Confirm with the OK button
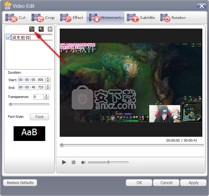Screen dimensions: 209x196 pos(139,182)
